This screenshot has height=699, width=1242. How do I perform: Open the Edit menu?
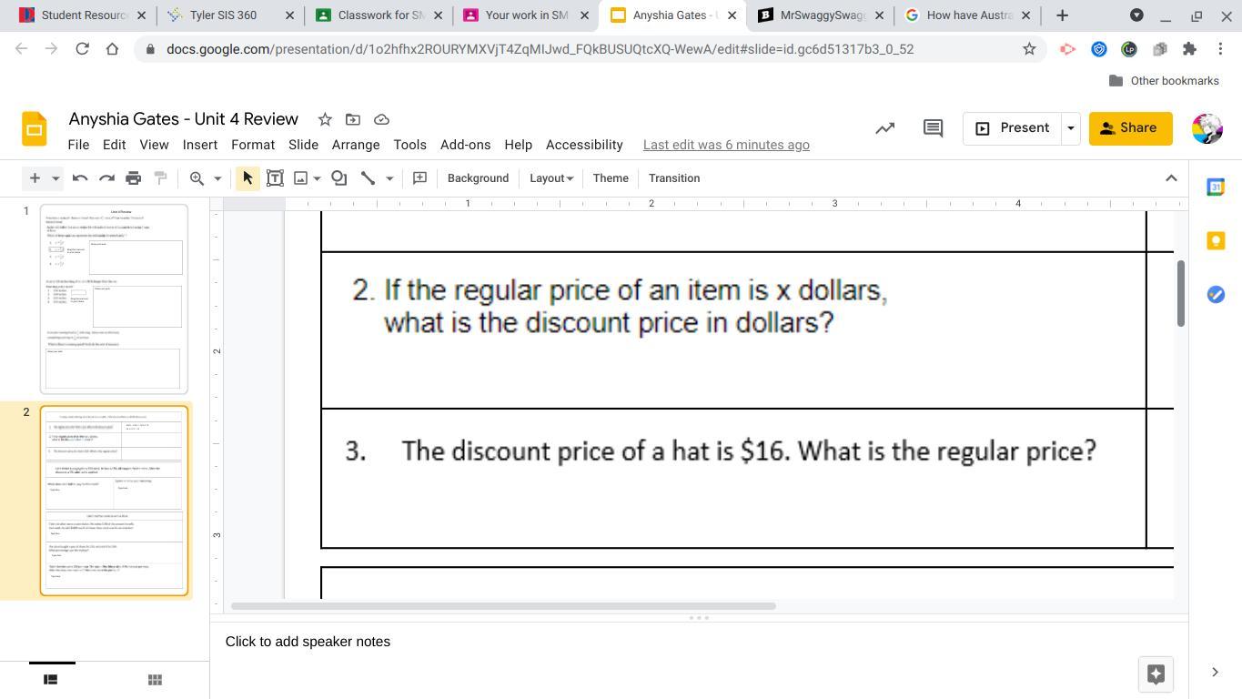[114, 145]
